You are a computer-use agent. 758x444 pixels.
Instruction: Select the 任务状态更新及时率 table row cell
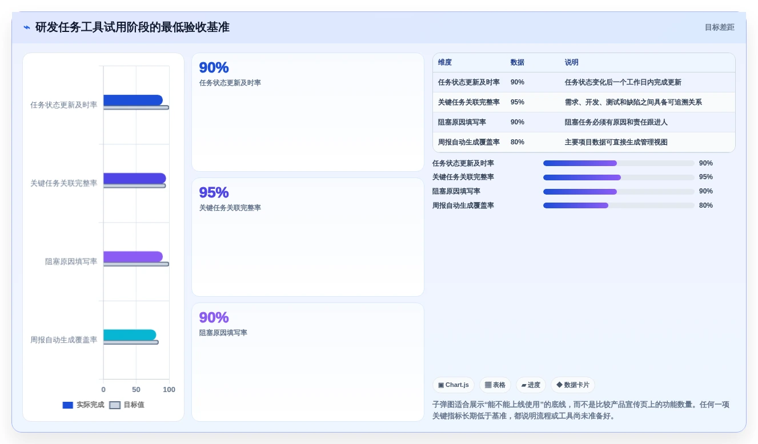coord(469,82)
